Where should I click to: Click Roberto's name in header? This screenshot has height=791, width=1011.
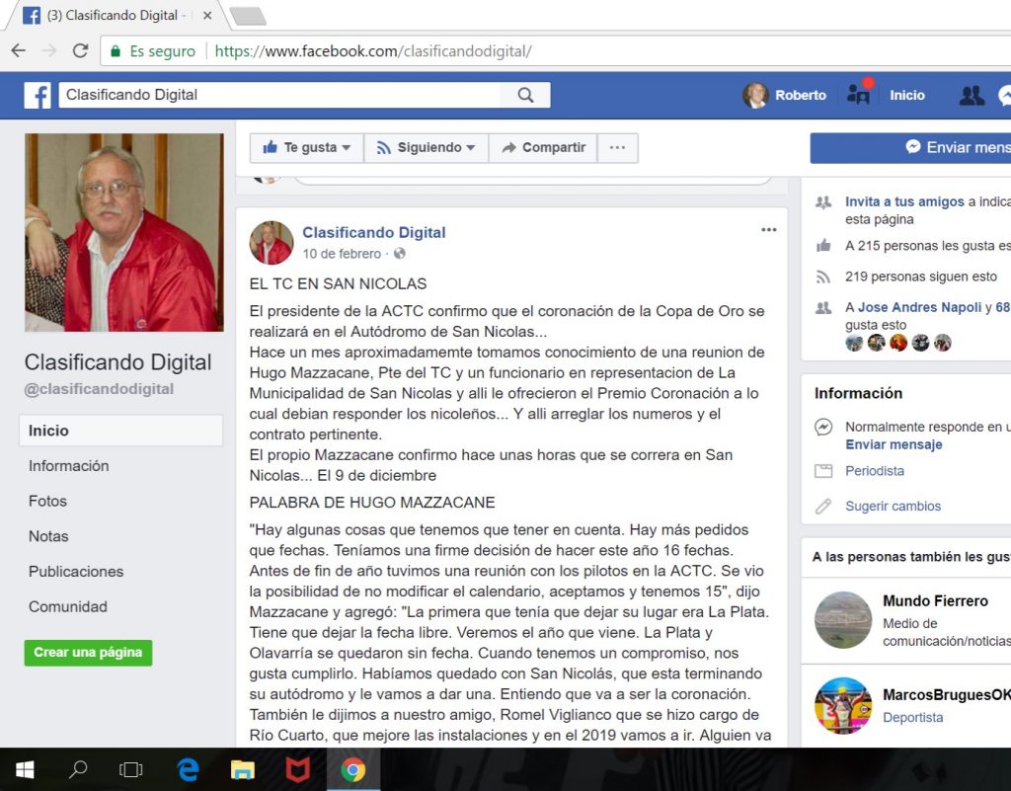click(800, 96)
